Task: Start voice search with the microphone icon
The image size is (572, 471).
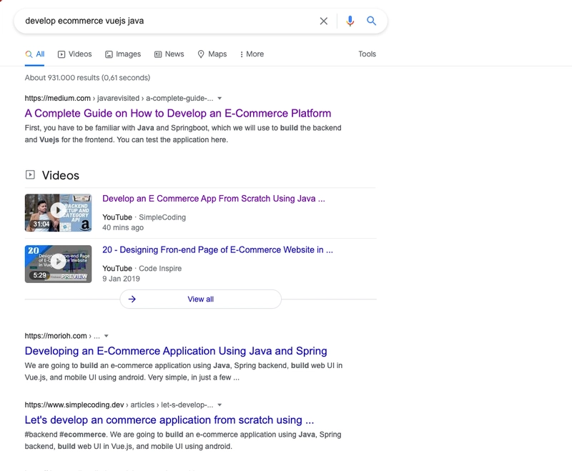Action: pos(350,21)
